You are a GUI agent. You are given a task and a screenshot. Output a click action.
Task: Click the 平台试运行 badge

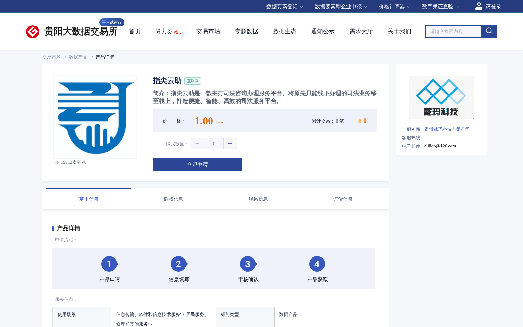[112, 22]
